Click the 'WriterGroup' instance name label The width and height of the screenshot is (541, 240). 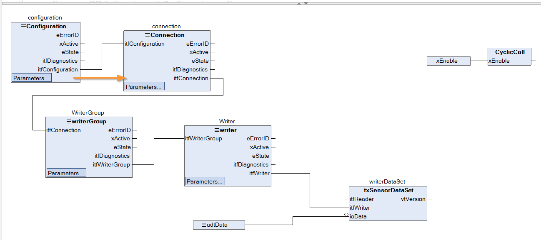[x=88, y=113]
